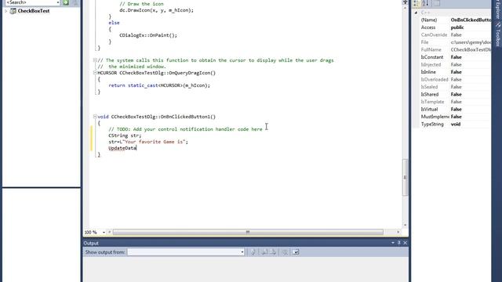Open the Search box dropdown arrow
This screenshot has width=502, height=282.
click(x=58, y=2)
